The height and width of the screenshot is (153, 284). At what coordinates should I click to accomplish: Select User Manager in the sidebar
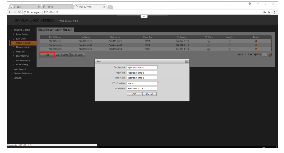pyautogui.click(x=23, y=56)
